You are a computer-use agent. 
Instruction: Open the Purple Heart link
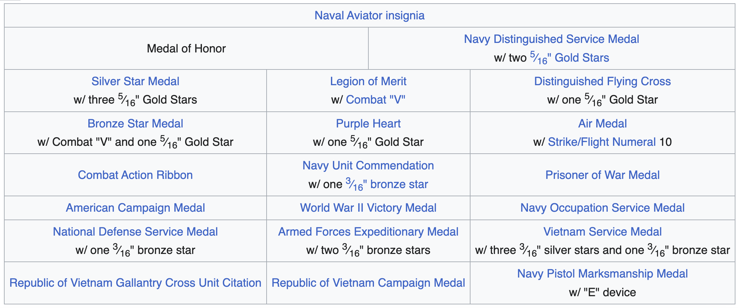(x=368, y=124)
